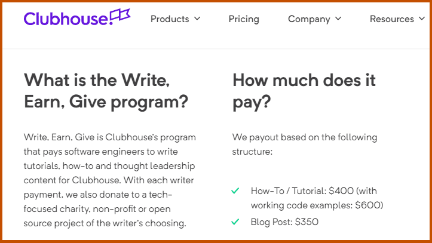
Task: Click the paragraph describing Write, Earn, Give
Action: [x=110, y=180]
